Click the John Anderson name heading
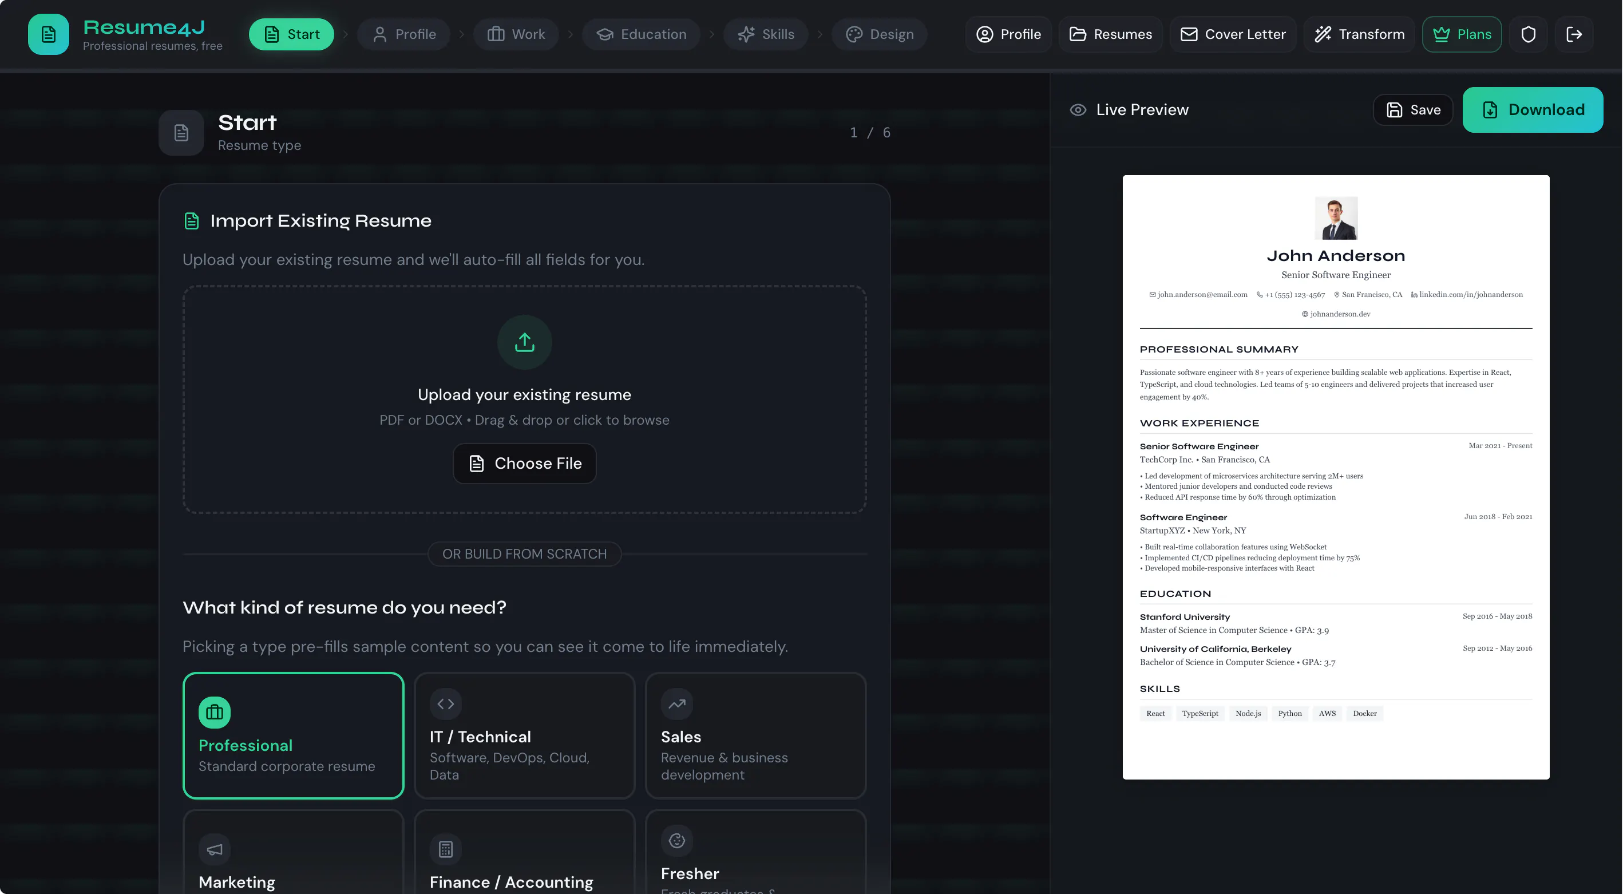This screenshot has width=1623, height=894. (1336, 256)
